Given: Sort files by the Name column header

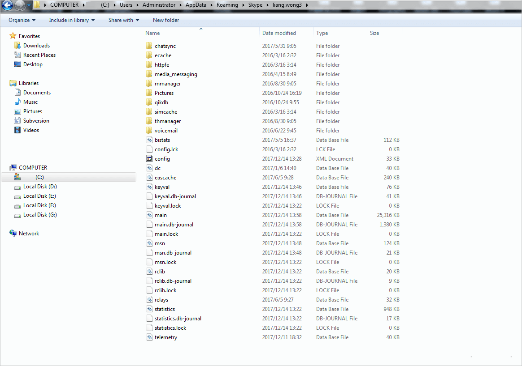Looking at the screenshot, I should (152, 33).
